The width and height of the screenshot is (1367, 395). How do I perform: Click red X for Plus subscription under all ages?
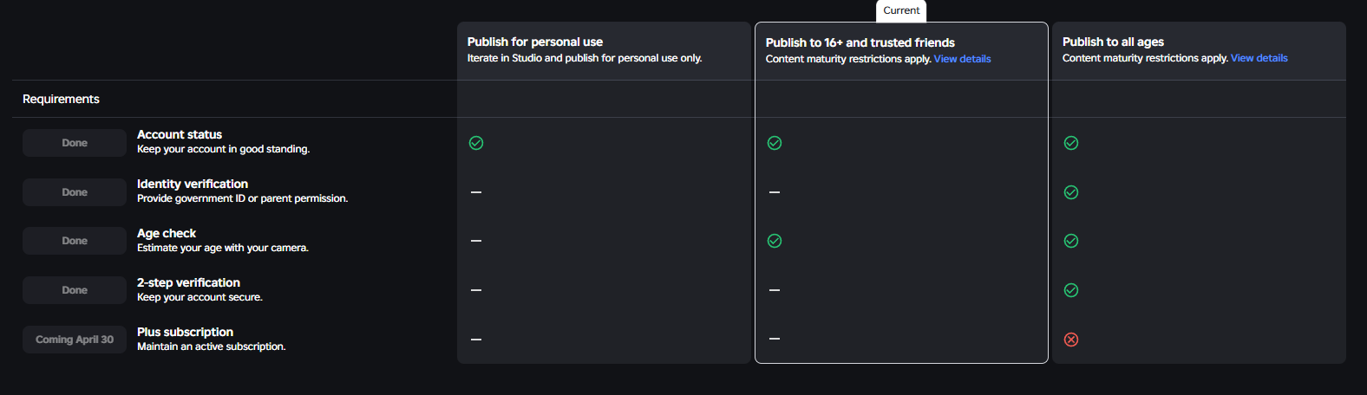click(x=1071, y=340)
